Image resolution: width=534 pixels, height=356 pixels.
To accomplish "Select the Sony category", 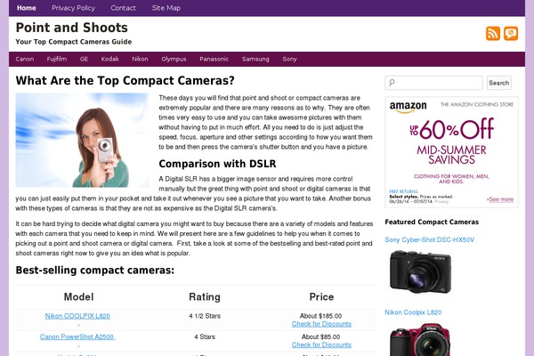I will click(289, 59).
